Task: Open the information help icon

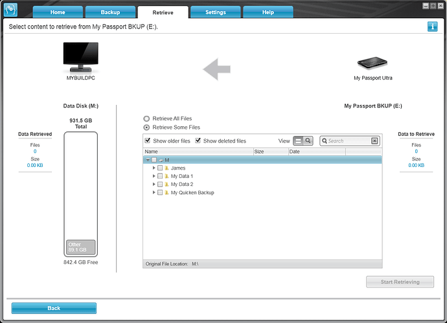Action: point(432,27)
